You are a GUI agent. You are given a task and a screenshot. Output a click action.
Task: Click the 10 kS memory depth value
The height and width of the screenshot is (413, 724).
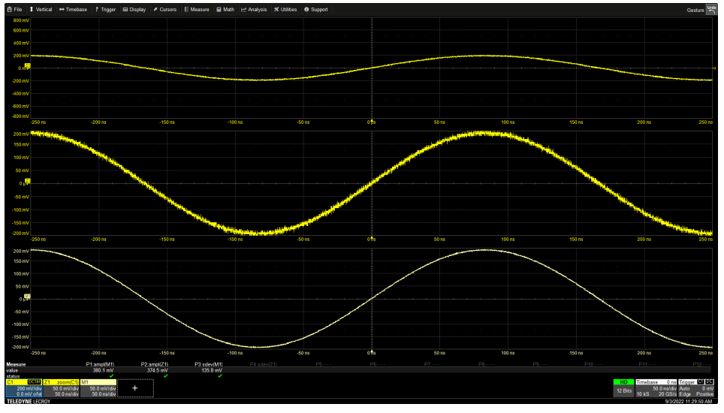point(643,394)
